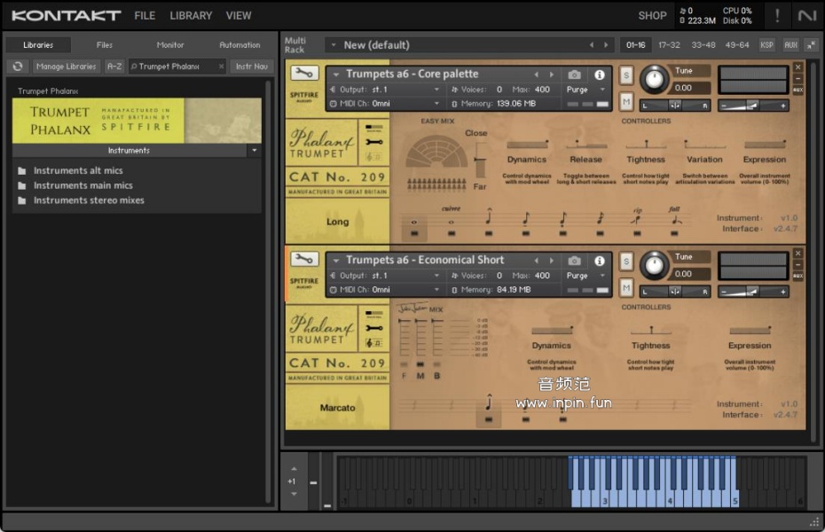Mute the Trumpets a6 Economical Short instrument

click(x=626, y=288)
